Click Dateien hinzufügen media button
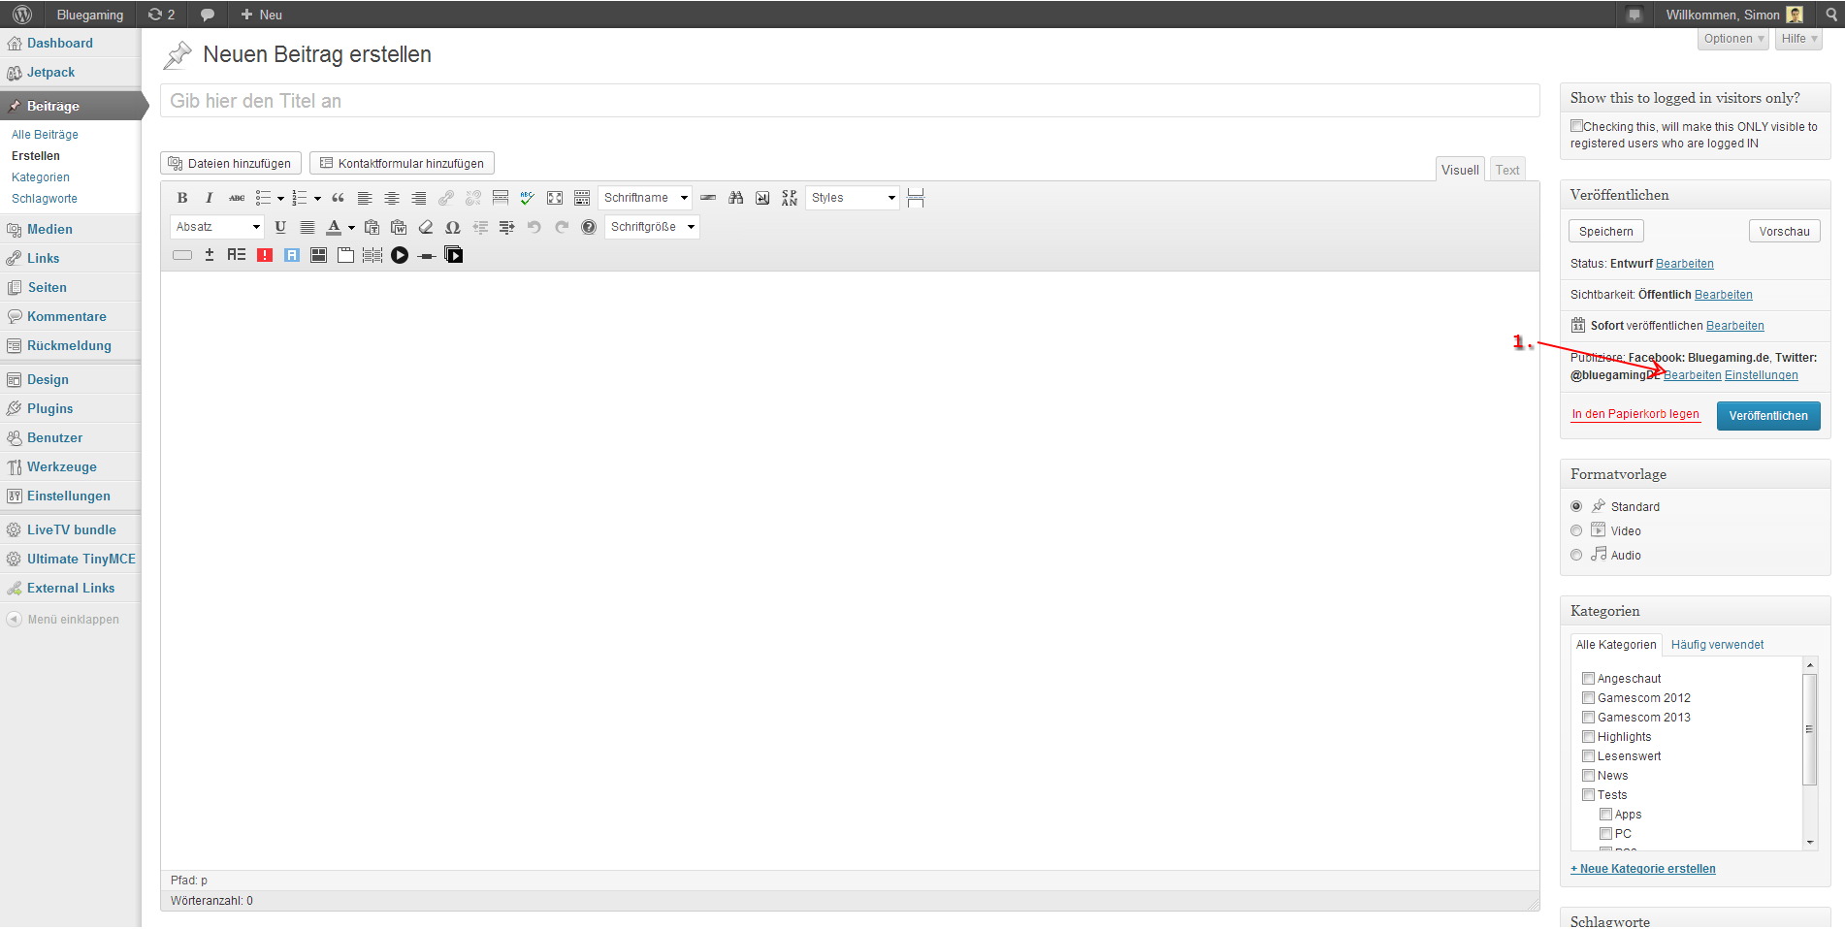Viewport: 1845px width, 929px height. pyautogui.click(x=231, y=163)
